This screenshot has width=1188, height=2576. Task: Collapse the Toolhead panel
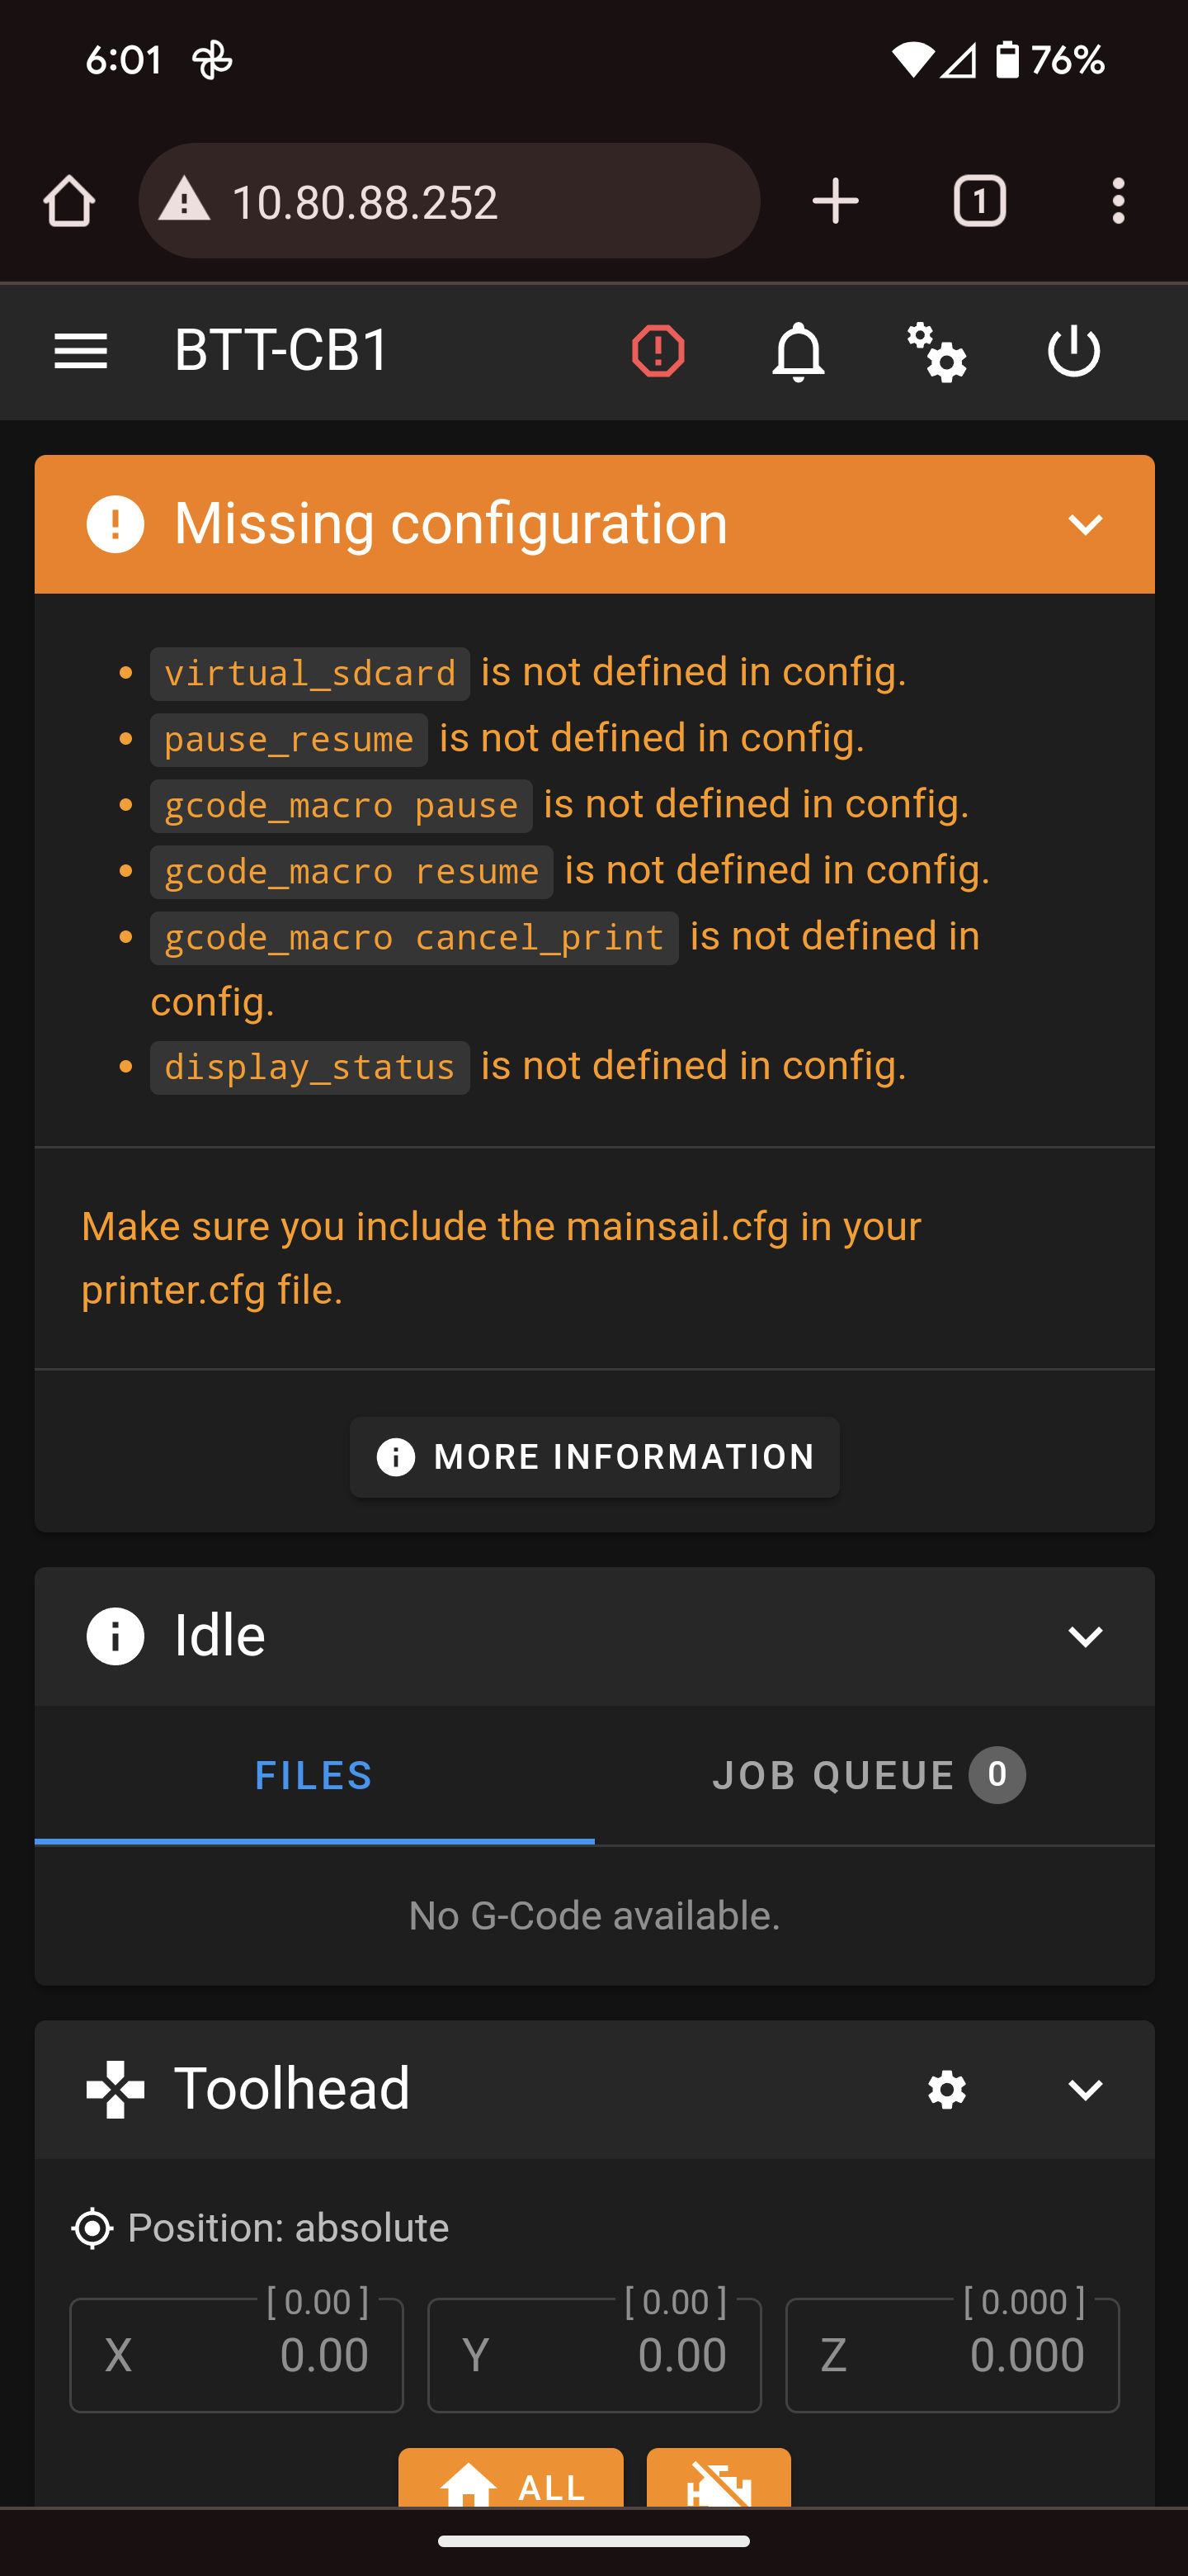point(1084,2089)
